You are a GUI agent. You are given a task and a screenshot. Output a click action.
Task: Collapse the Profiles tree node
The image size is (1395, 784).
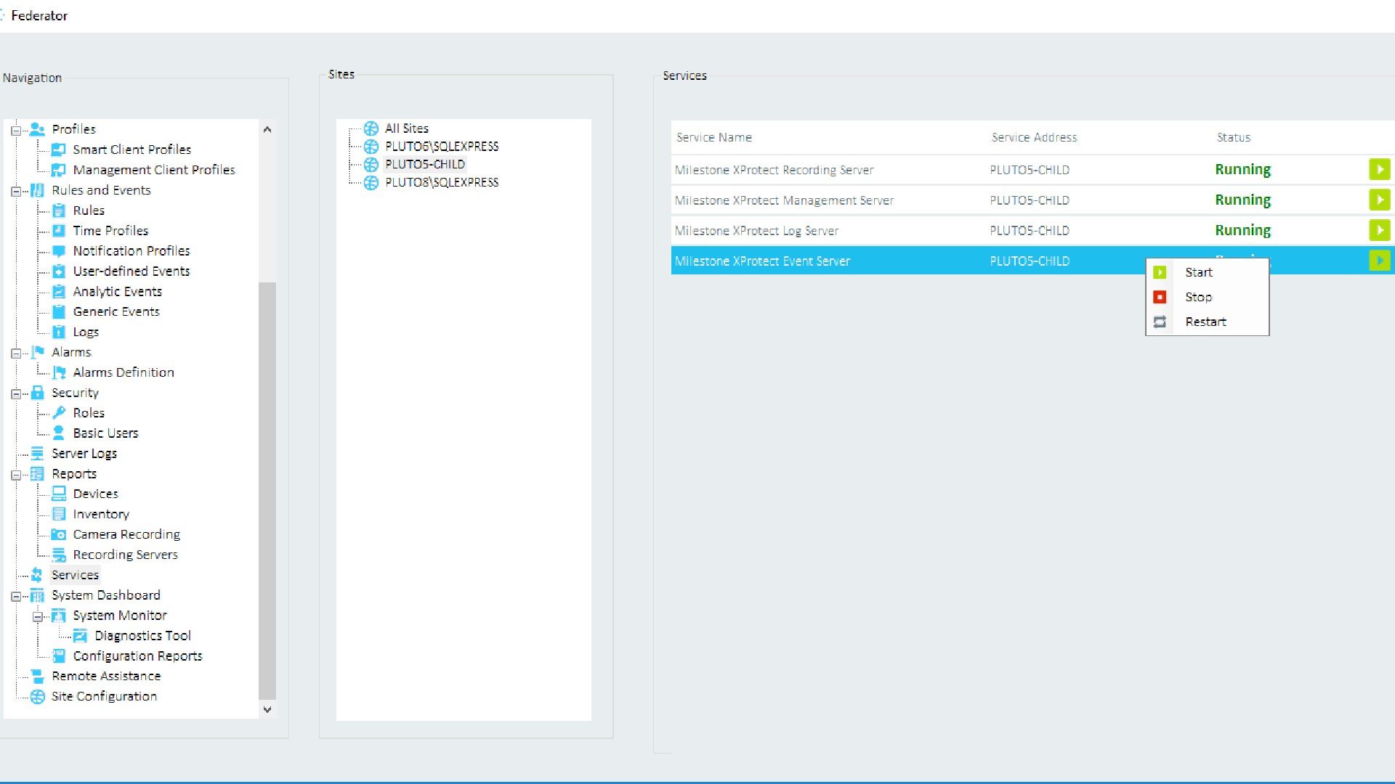coord(15,131)
